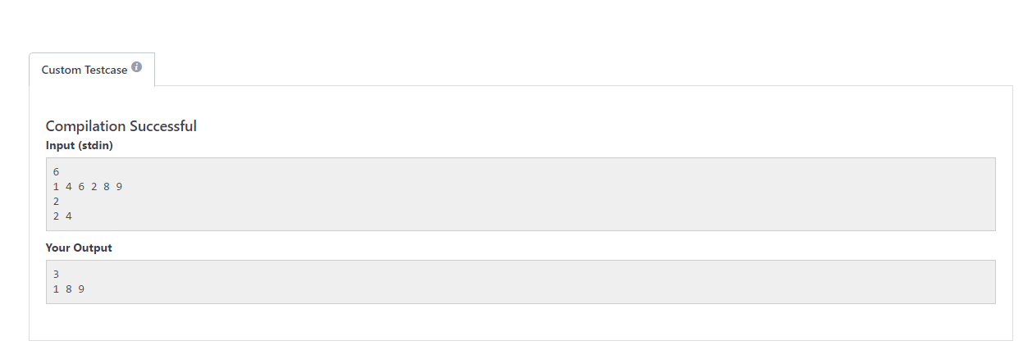The width and height of the screenshot is (1023, 350).
Task: Click inside the Your Output box
Action: [520, 282]
